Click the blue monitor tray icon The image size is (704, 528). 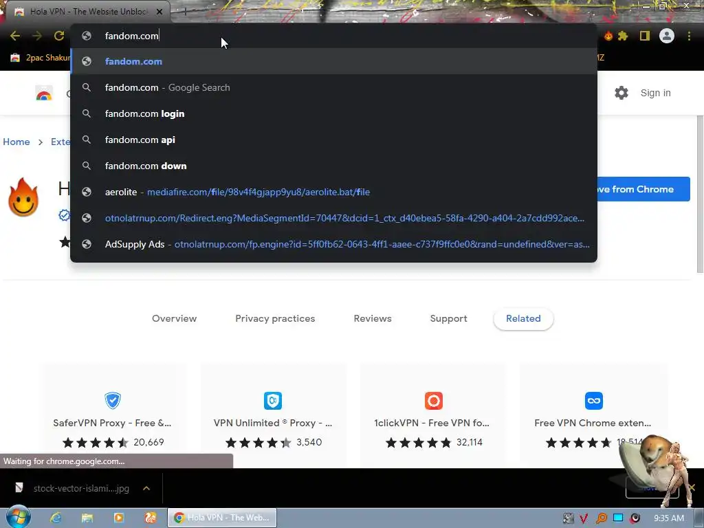point(618,518)
